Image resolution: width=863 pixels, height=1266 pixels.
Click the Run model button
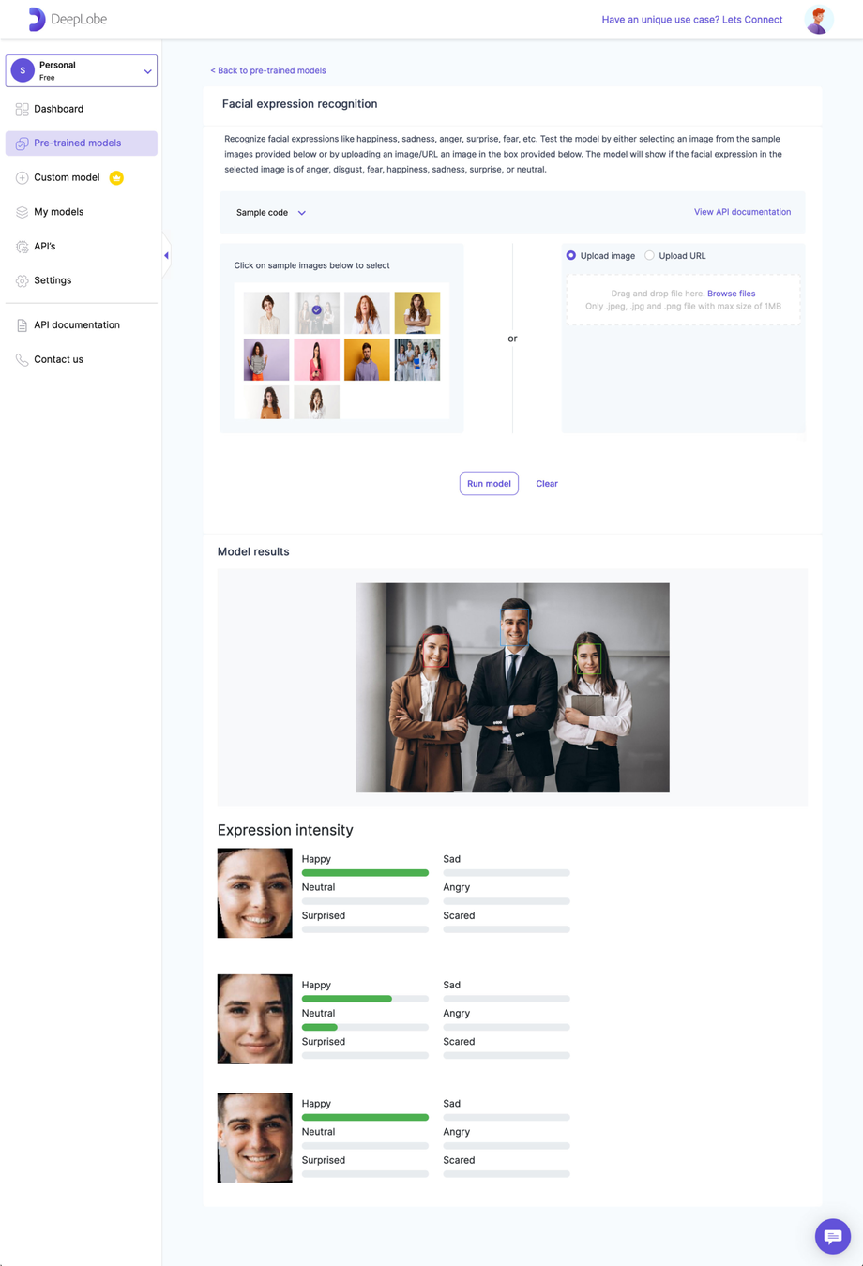click(x=489, y=483)
